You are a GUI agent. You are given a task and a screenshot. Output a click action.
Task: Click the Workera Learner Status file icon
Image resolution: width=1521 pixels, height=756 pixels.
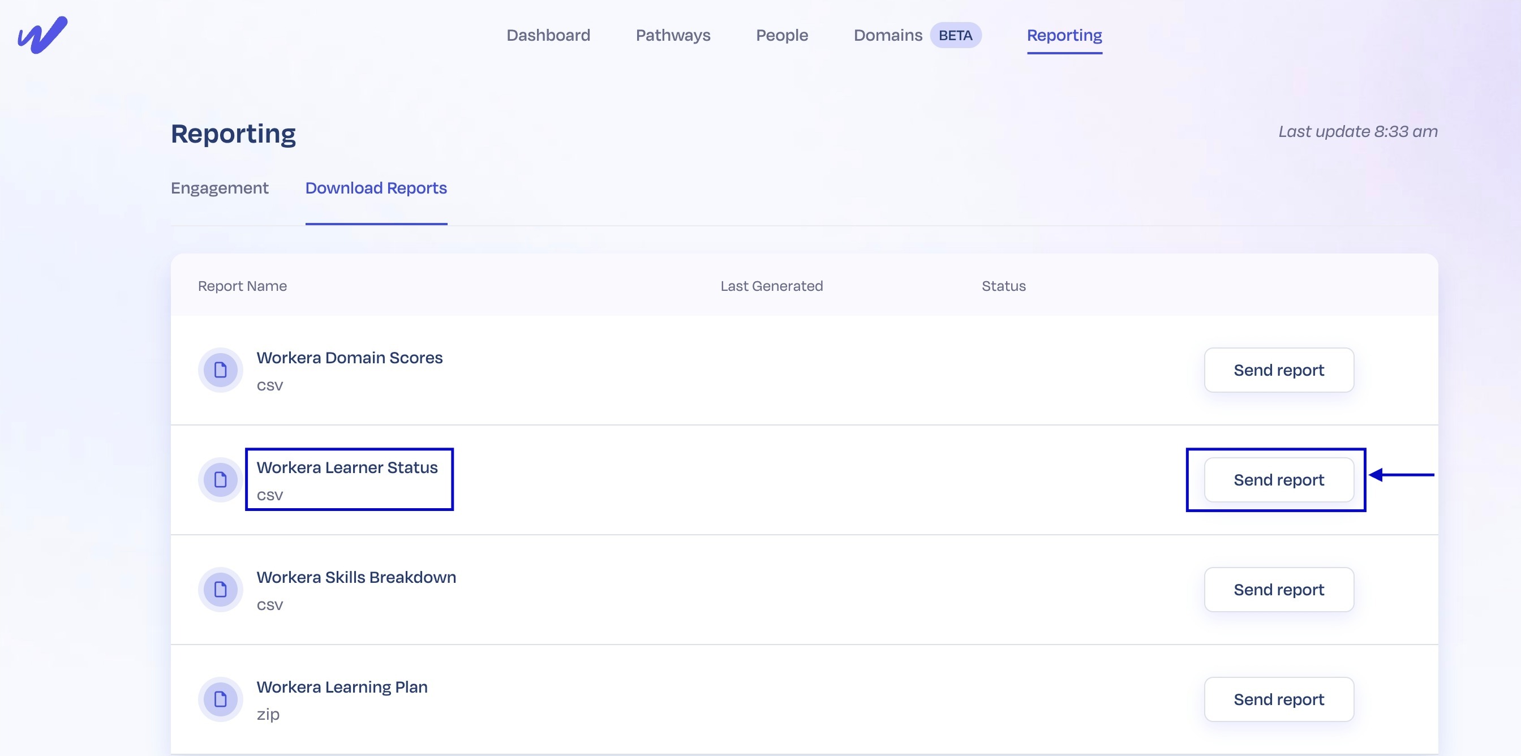221,480
